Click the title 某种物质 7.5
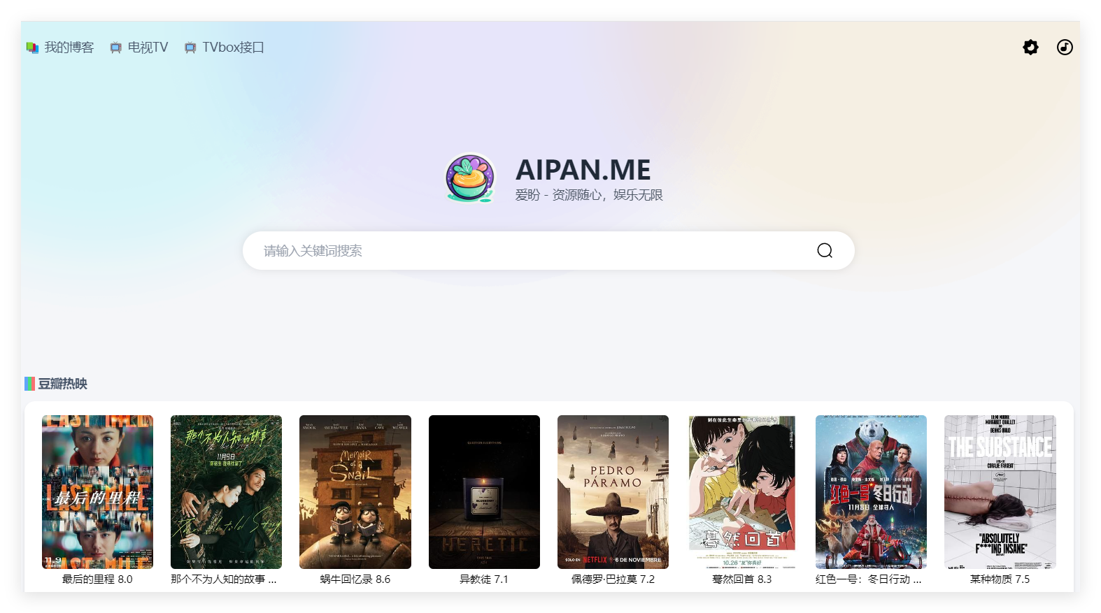The image size is (1101, 613). pos(1000,579)
